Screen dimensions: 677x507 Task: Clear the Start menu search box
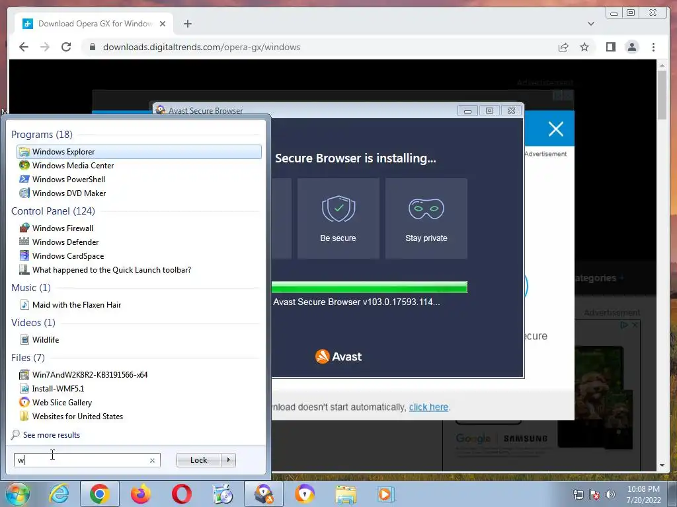[x=153, y=460]
